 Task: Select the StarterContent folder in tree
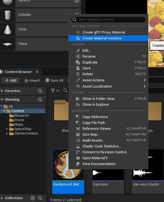26,133
